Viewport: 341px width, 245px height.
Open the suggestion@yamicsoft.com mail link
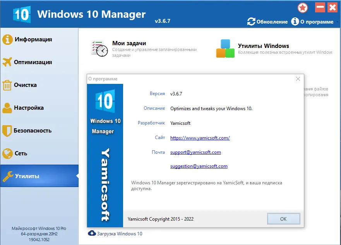[199, 166]
